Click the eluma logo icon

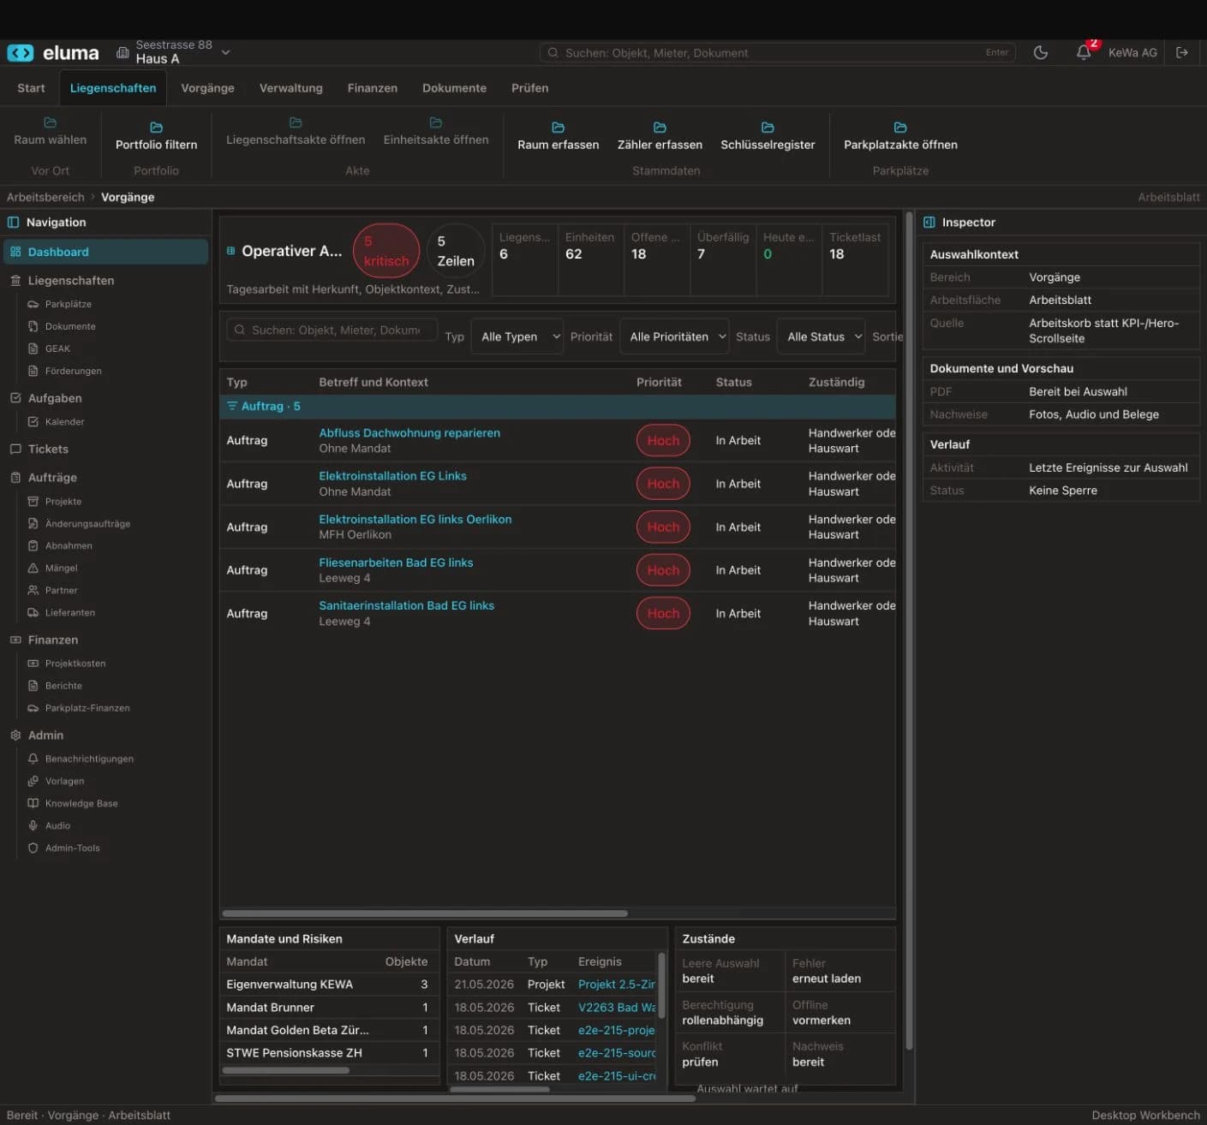coord(20,52)
